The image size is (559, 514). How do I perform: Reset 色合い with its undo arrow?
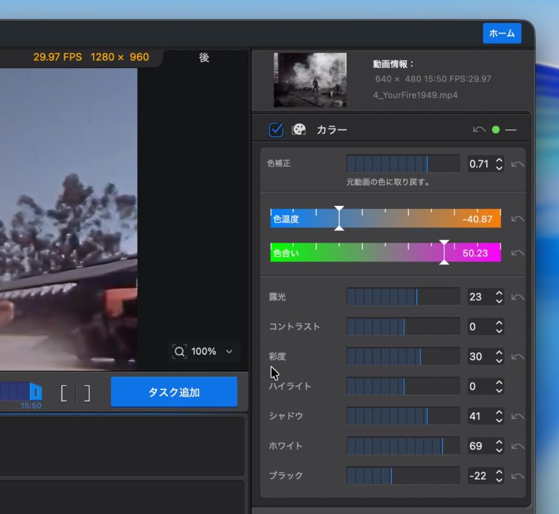pos(518,253)
